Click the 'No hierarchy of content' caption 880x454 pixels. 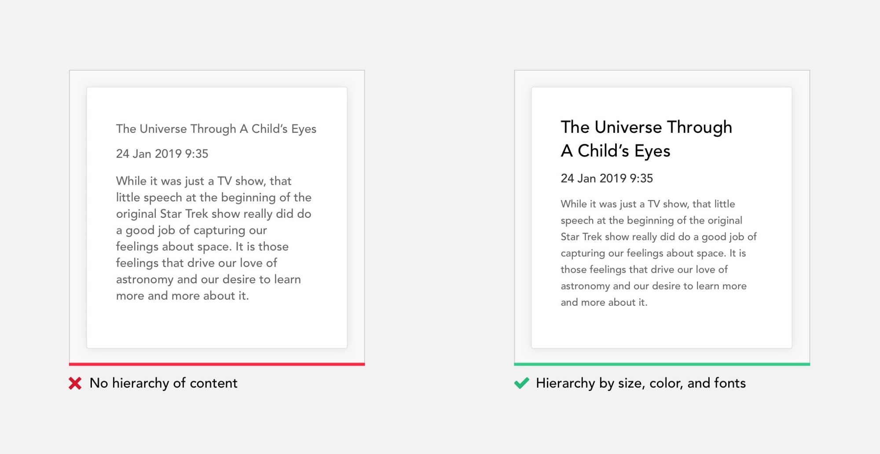point(163,383)
